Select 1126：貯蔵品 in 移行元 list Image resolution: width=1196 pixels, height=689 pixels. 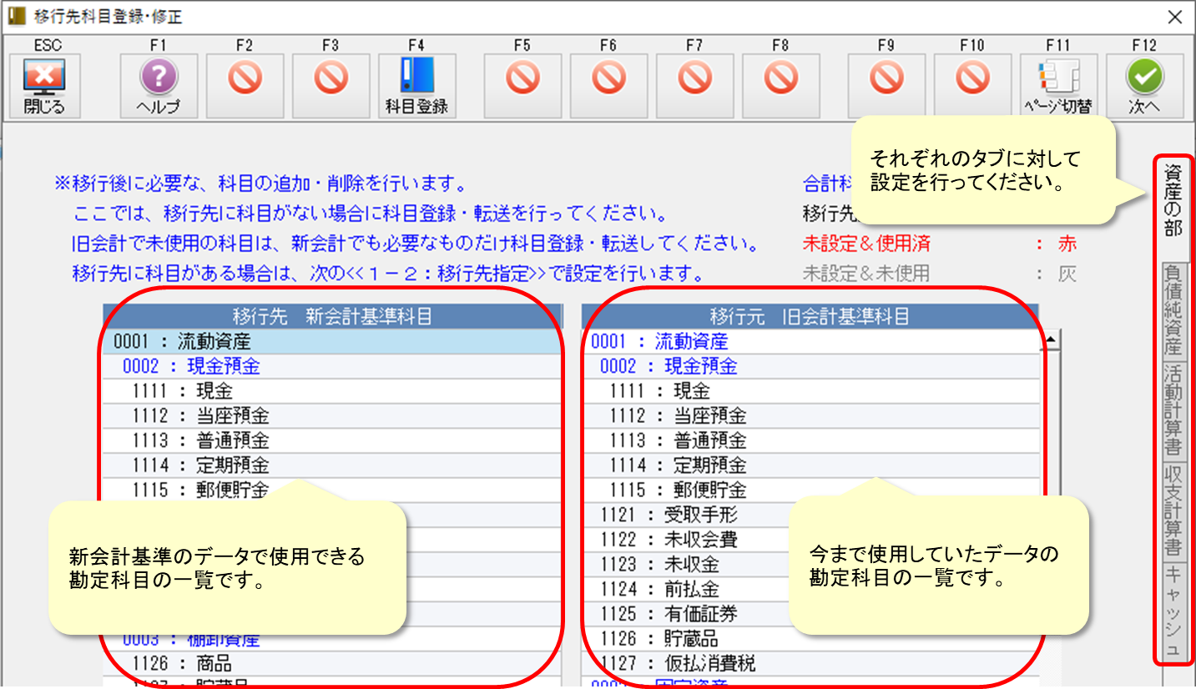811,639
